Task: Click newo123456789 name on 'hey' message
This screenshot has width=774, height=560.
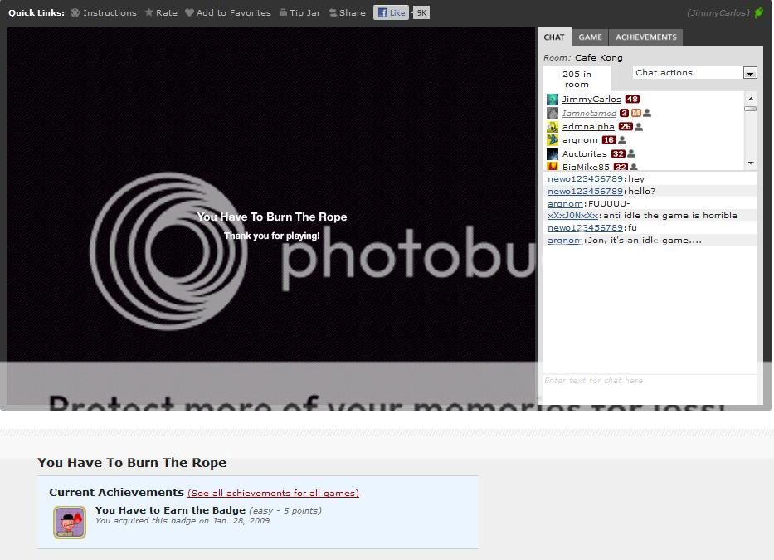Action: click(x=585, y=178)
